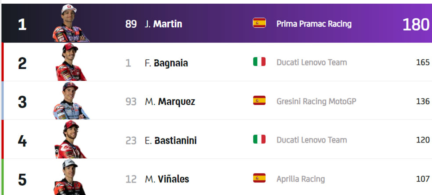Select the J. Martin rider name
The width and height of the screenshot is (432, 195).
[x=163, y=24]
